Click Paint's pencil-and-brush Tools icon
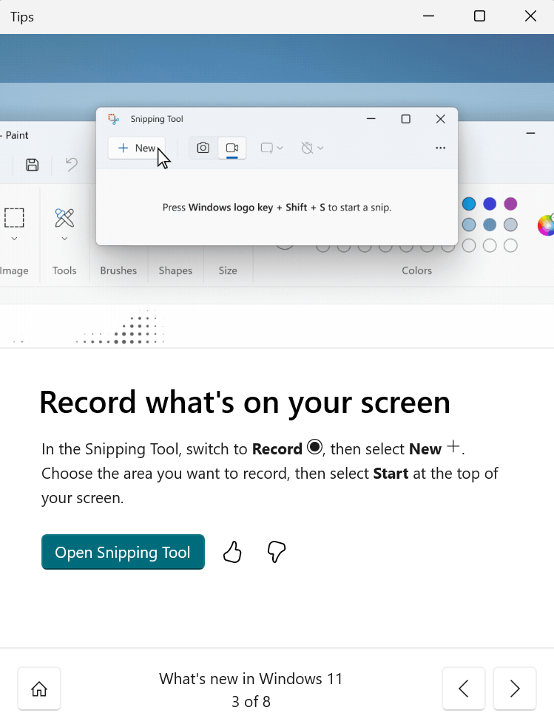 [64, 218]
